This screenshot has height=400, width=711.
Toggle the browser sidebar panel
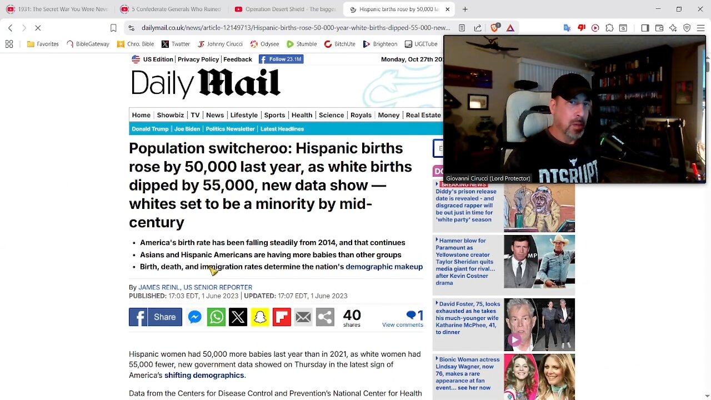click(x=645, y=28)
